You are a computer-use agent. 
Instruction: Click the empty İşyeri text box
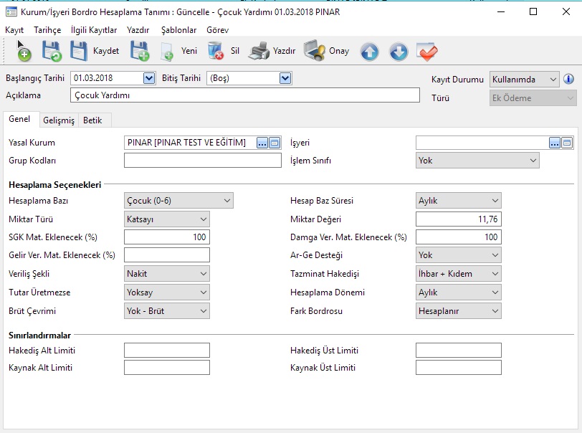482,143
